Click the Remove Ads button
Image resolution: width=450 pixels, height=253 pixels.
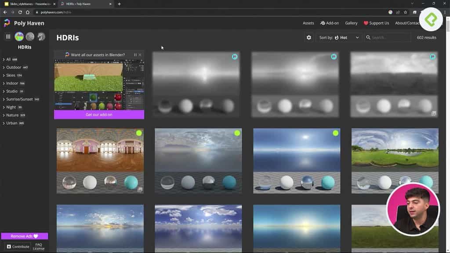coord(25,236)
